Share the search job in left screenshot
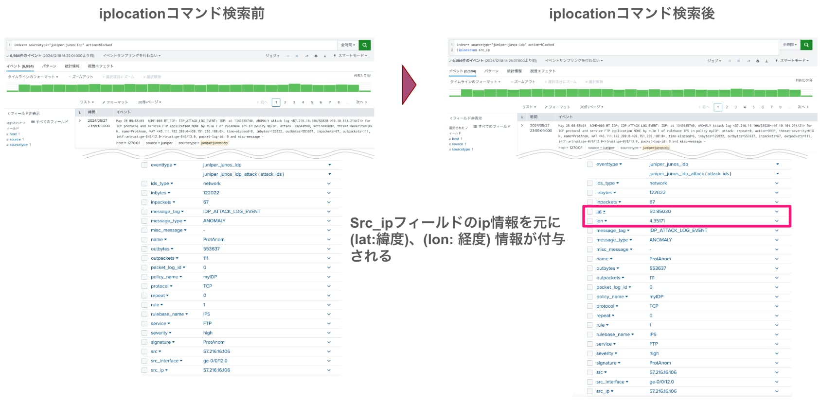Image resolution: width=820 pixels, height=400 pixels. [x=307, y=56]
